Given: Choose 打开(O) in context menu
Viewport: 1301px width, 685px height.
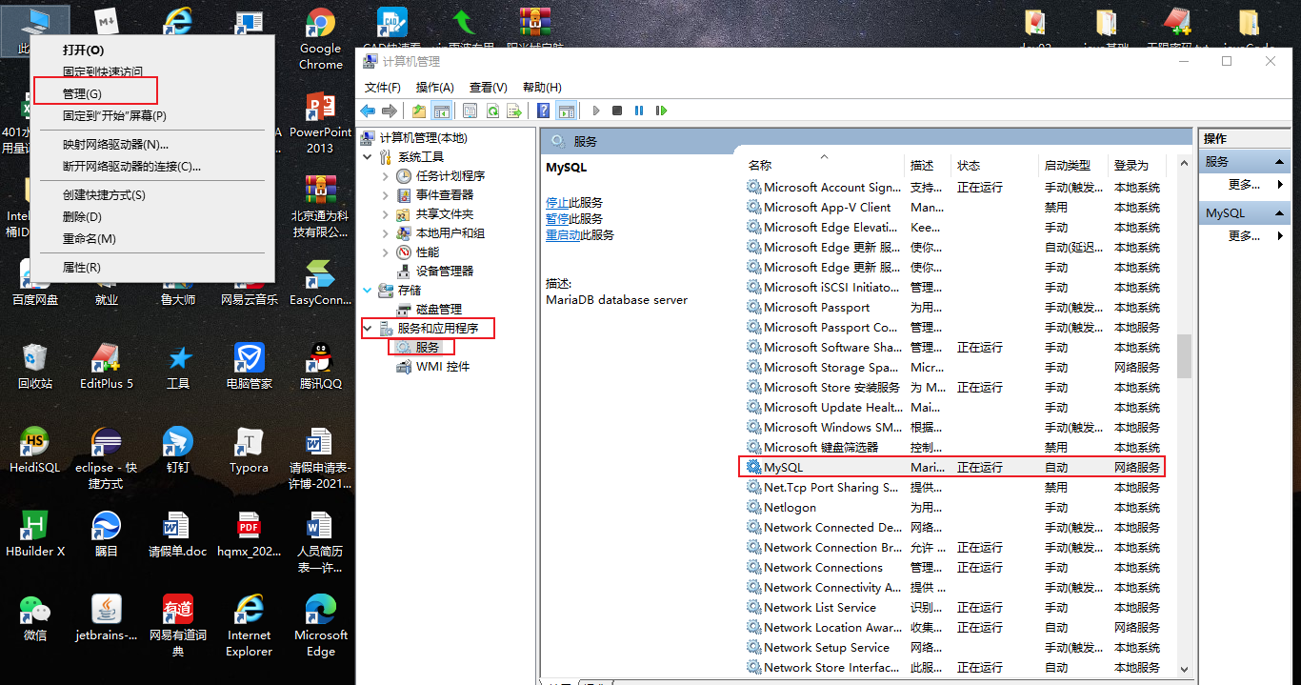Looking at the screenshot, I should tap(152, 50).
